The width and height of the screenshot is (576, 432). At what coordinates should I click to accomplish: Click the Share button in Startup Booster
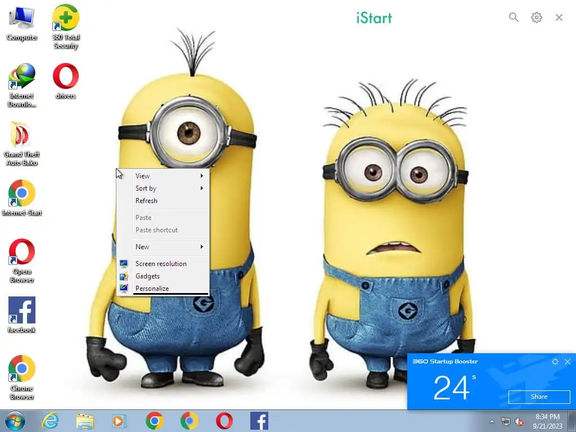(x=539, y=397)
